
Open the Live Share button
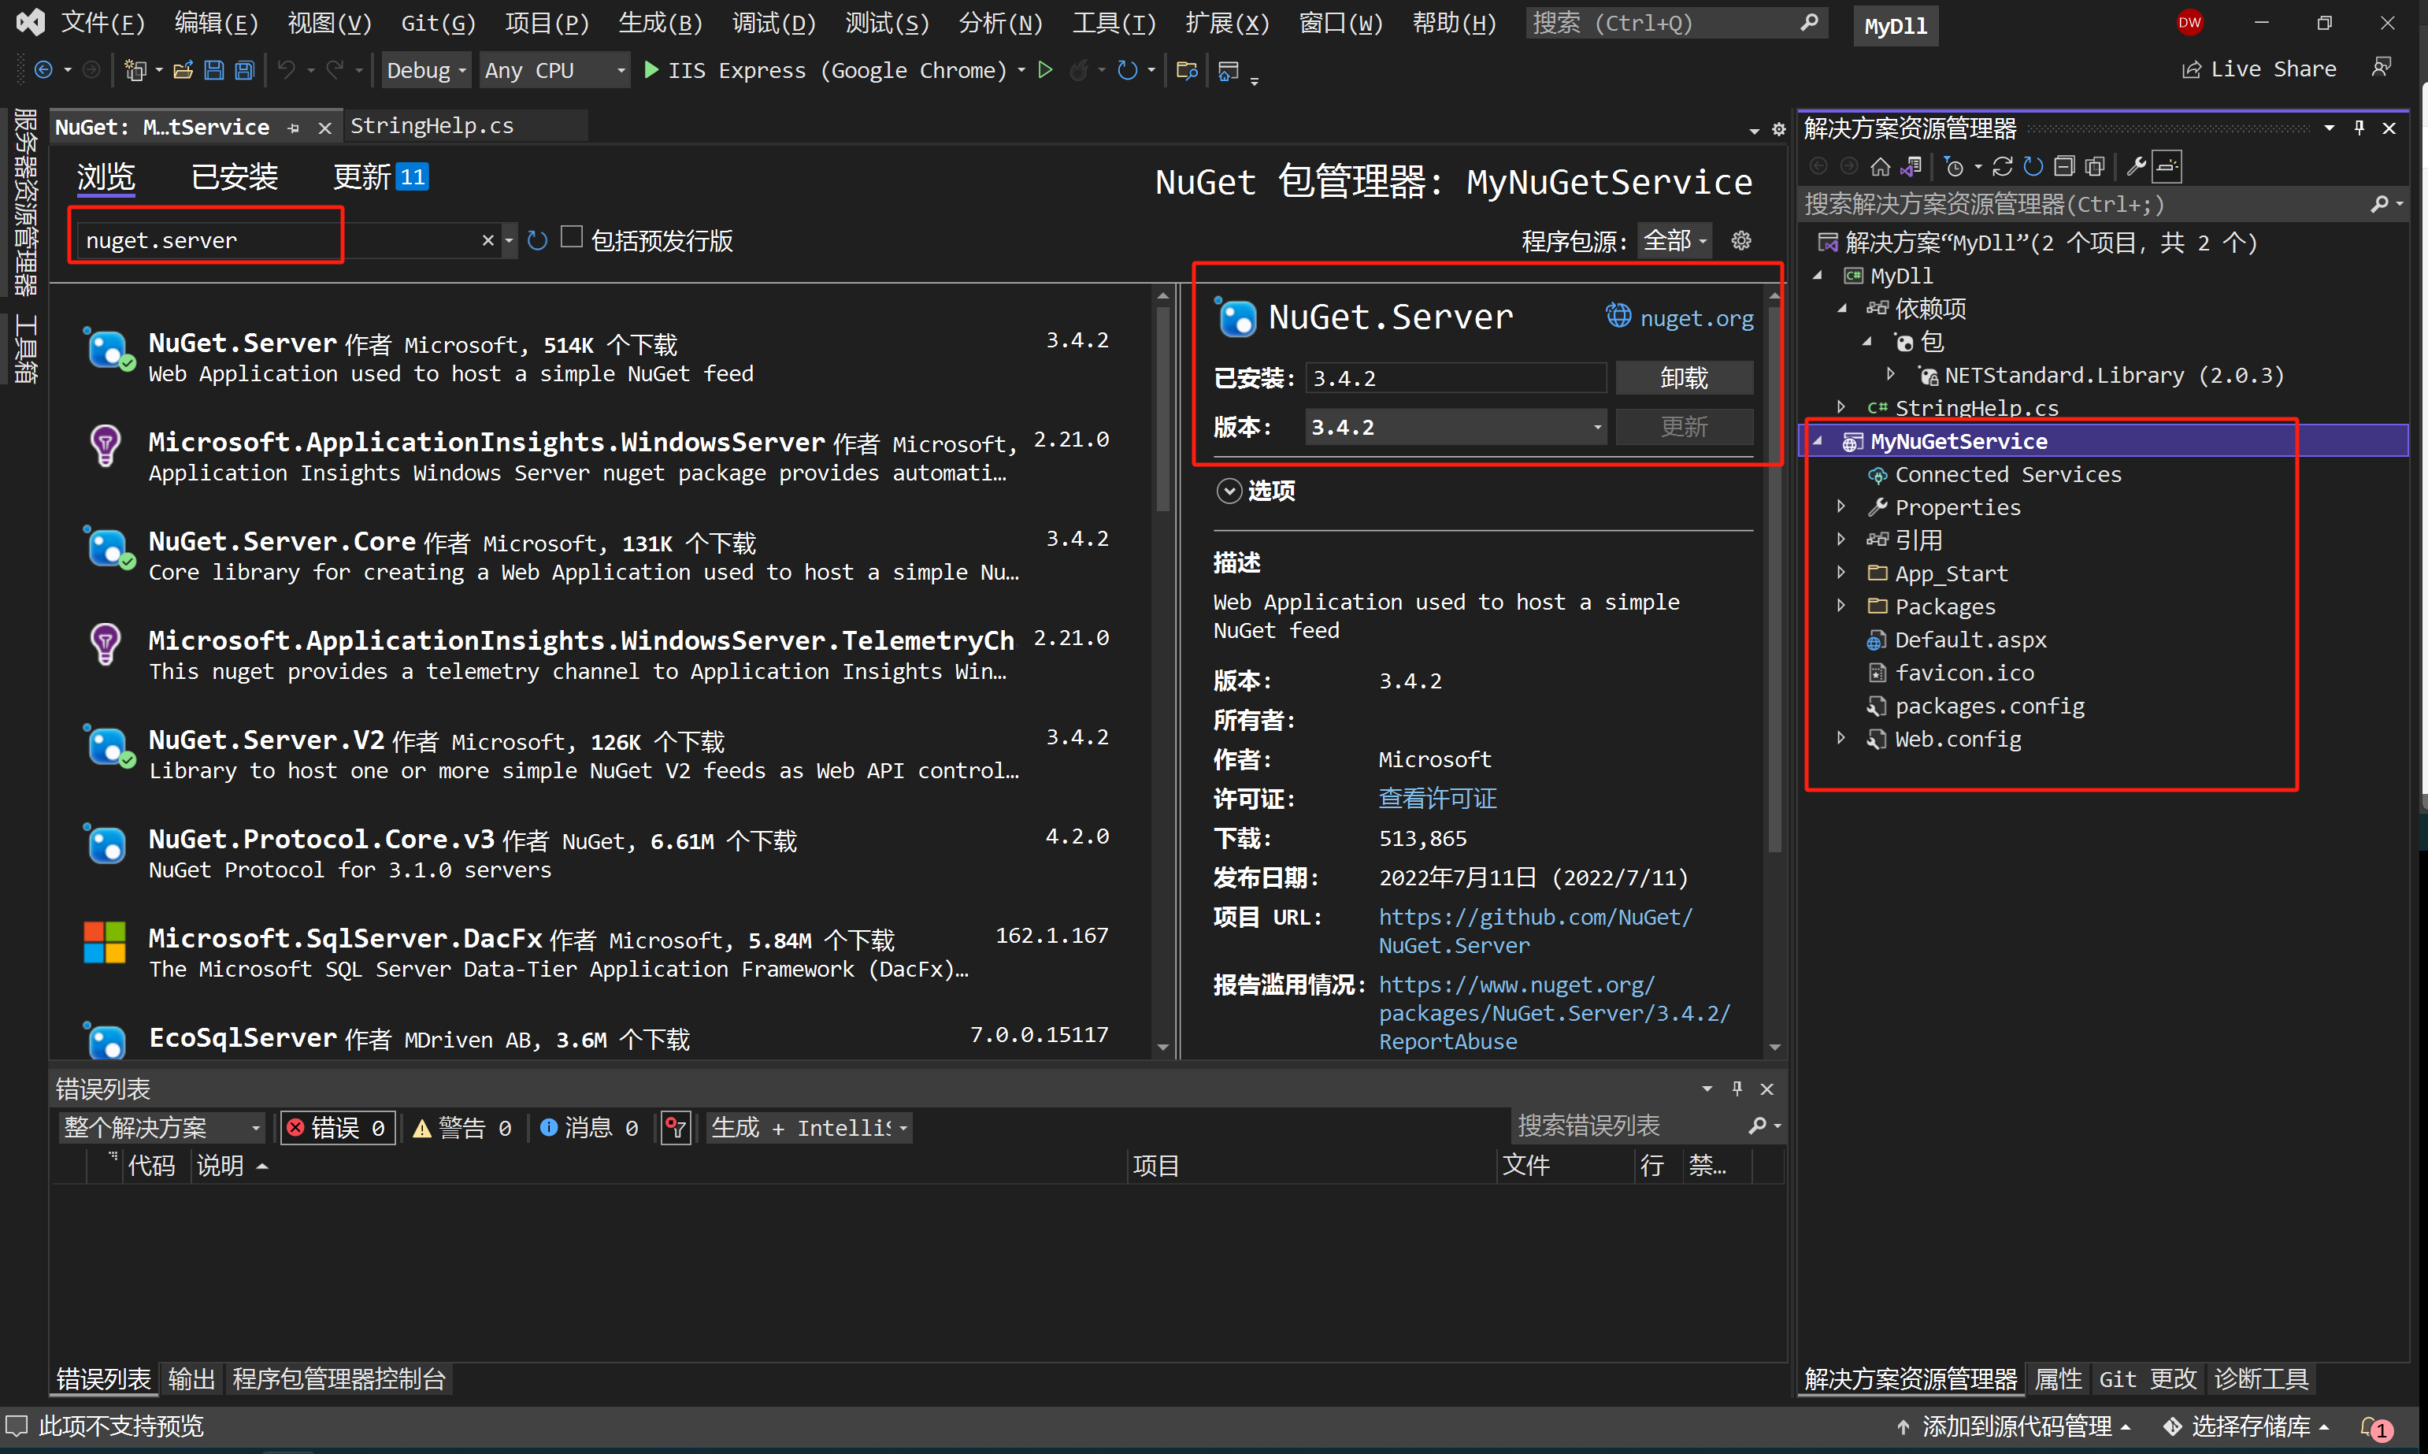[2259, 69]
